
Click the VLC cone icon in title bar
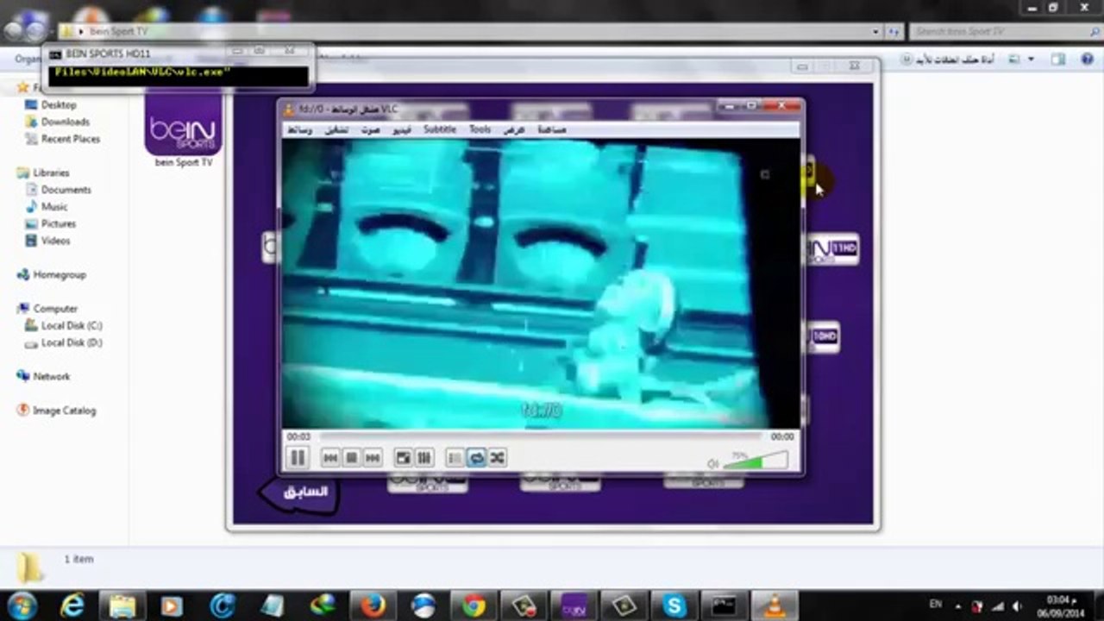click(x=290, y=109)
